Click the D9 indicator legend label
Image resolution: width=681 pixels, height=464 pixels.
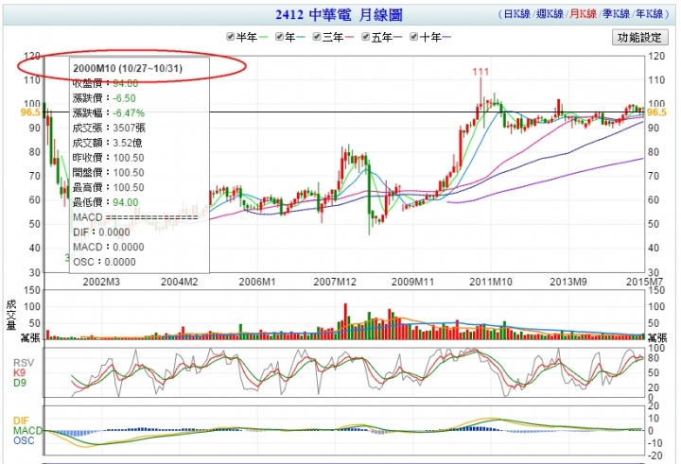coord(20,383)
